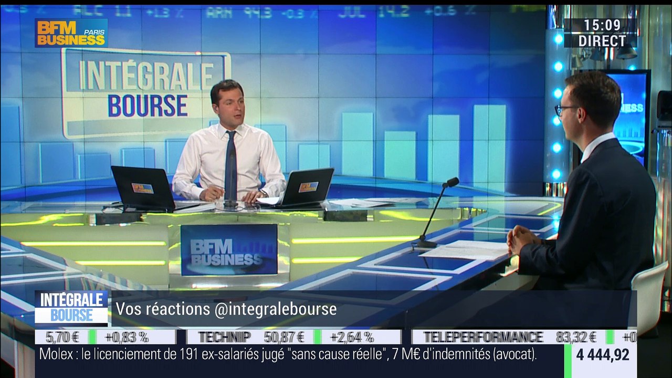Screen dimensions: 672x378
Task: Click the BFM Business Paris channel logo
Action: pyautogui.click(x=71, y=33)
